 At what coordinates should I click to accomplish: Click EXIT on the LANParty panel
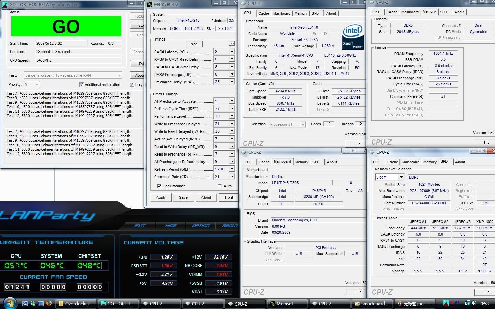[x=140, y=226]
